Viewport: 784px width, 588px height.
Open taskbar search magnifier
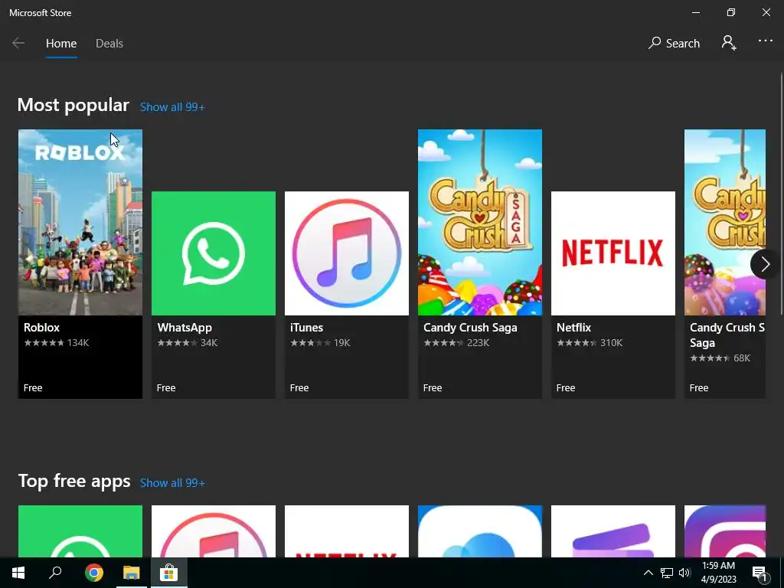coord(55,573)
